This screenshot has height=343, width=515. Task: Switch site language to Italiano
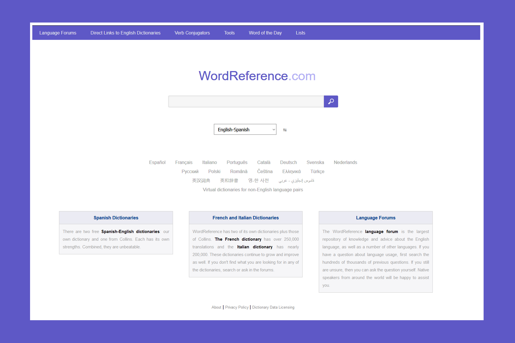click(209, 162)
